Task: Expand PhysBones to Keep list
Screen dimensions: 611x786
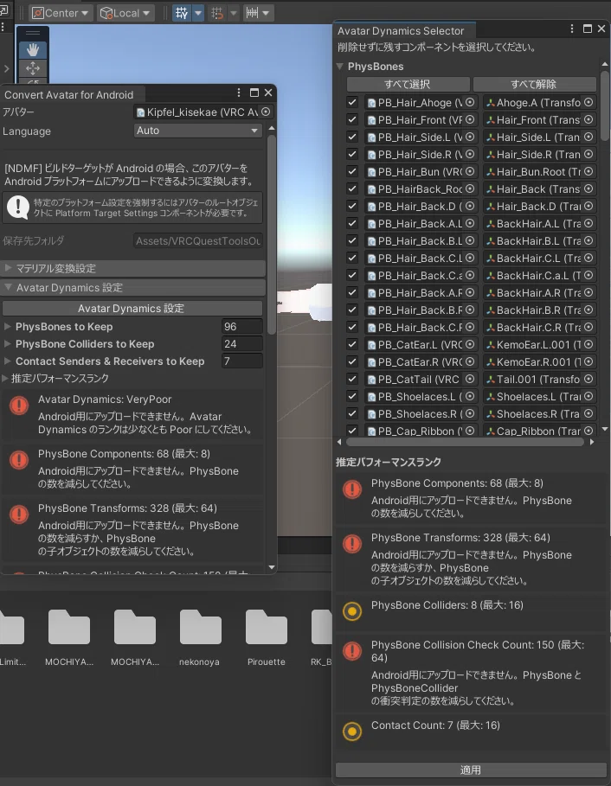Action: click(8, 326)
